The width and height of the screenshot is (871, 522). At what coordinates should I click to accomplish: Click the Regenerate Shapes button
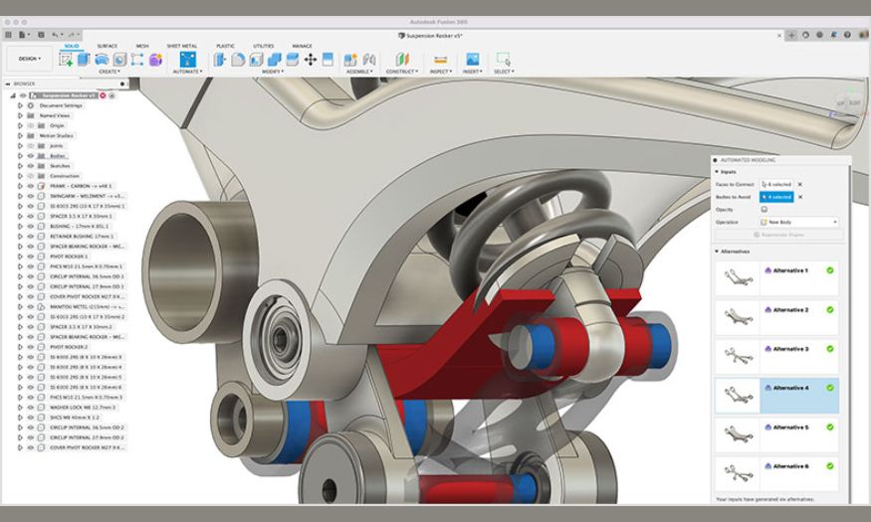pyautogui.click(x=779, y=235)
